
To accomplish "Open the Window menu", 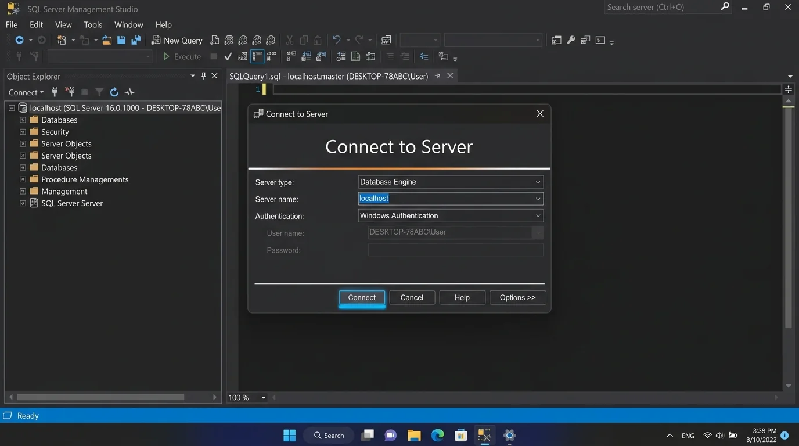I will click(128, 25).
